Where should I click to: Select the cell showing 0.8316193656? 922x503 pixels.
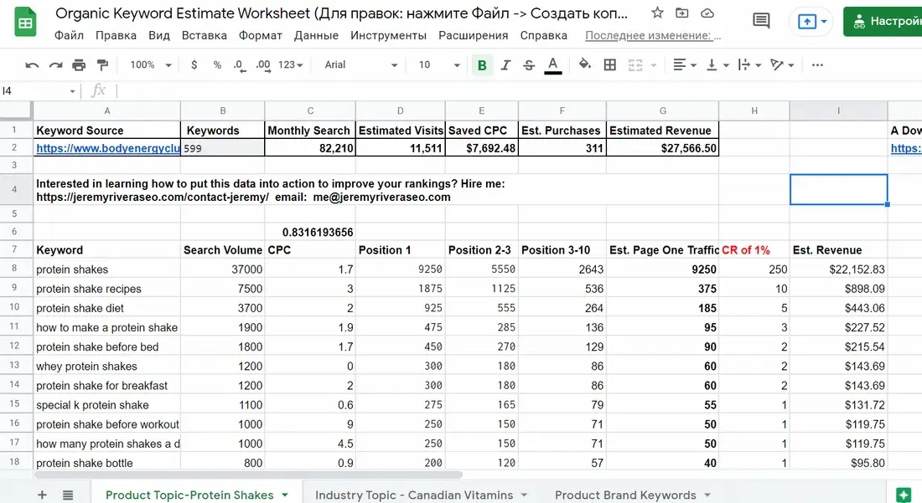(310, 232)
